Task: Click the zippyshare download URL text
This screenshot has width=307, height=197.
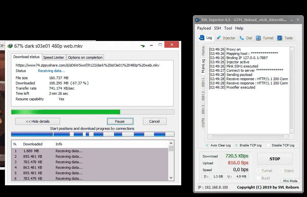Action: [x=87, y=65]
